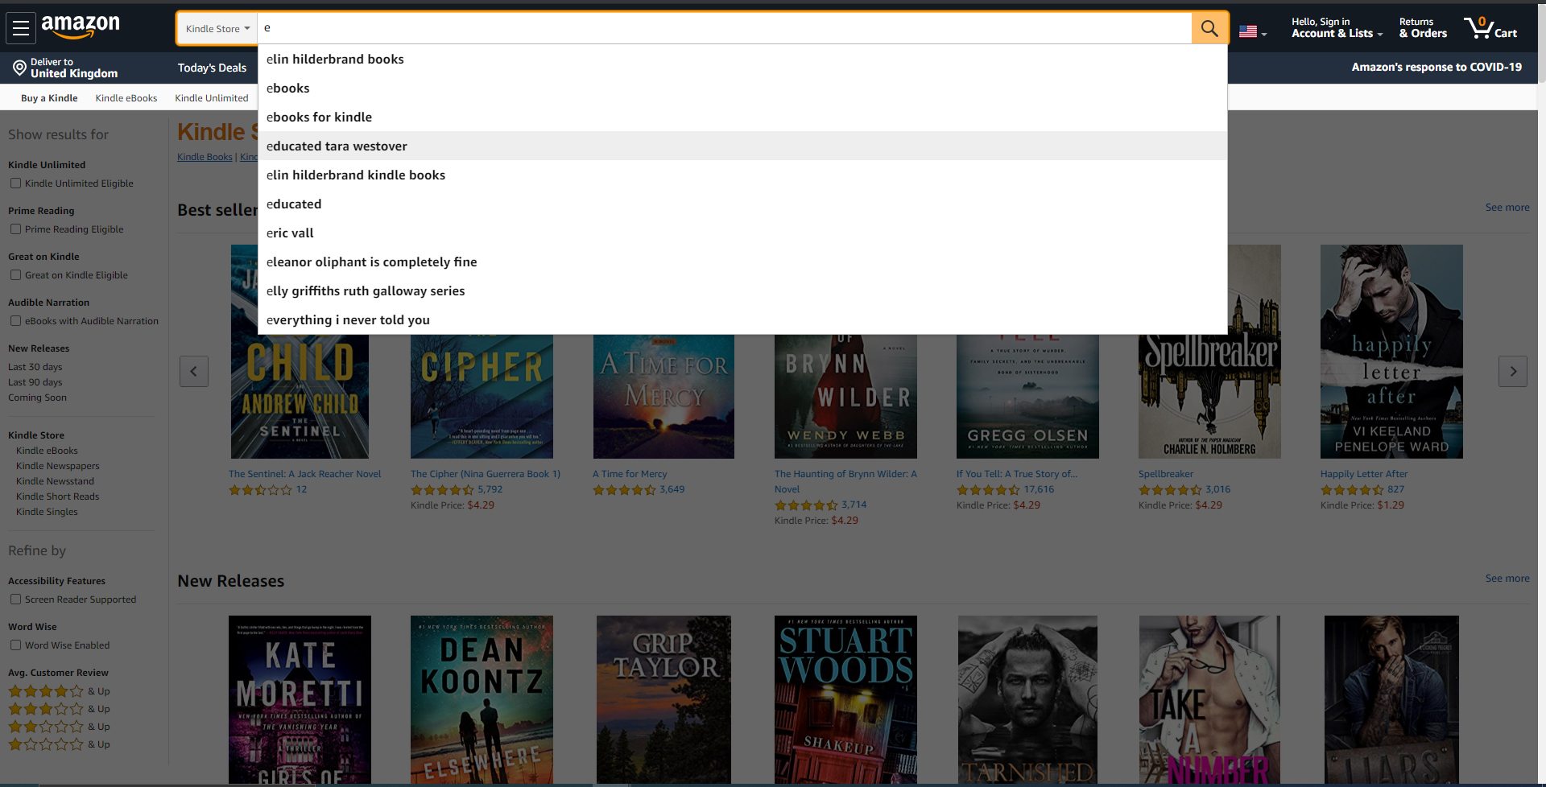This screenshot has height=787, width=1546.
Task: Click See more for New Releases
Action: (x=1507, y=579)
